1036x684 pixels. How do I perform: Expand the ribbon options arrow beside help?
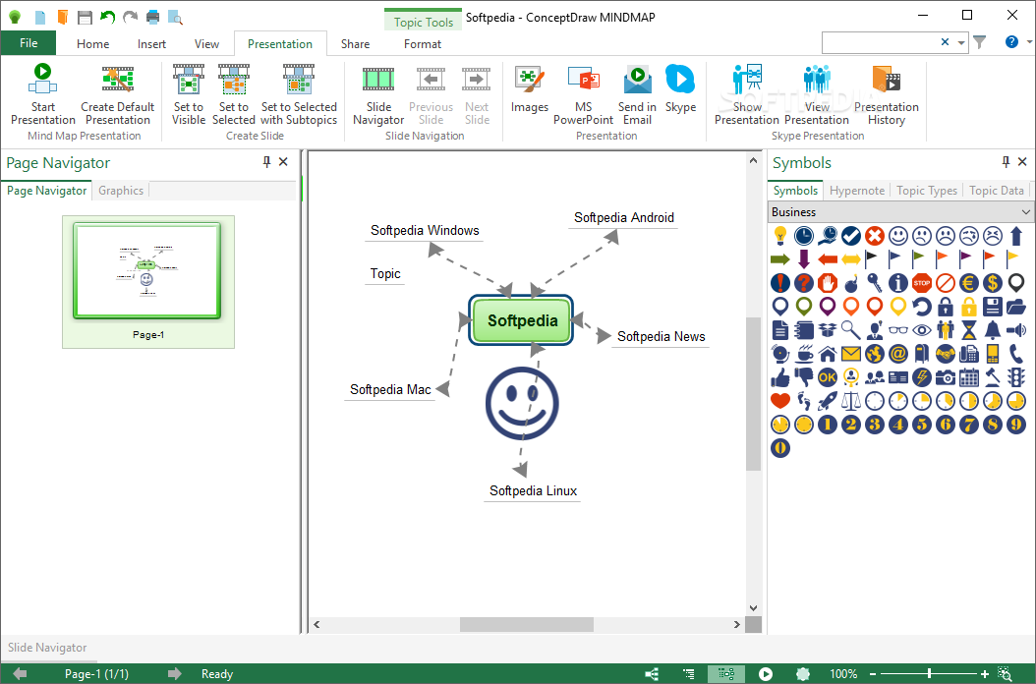(1029, 41)
